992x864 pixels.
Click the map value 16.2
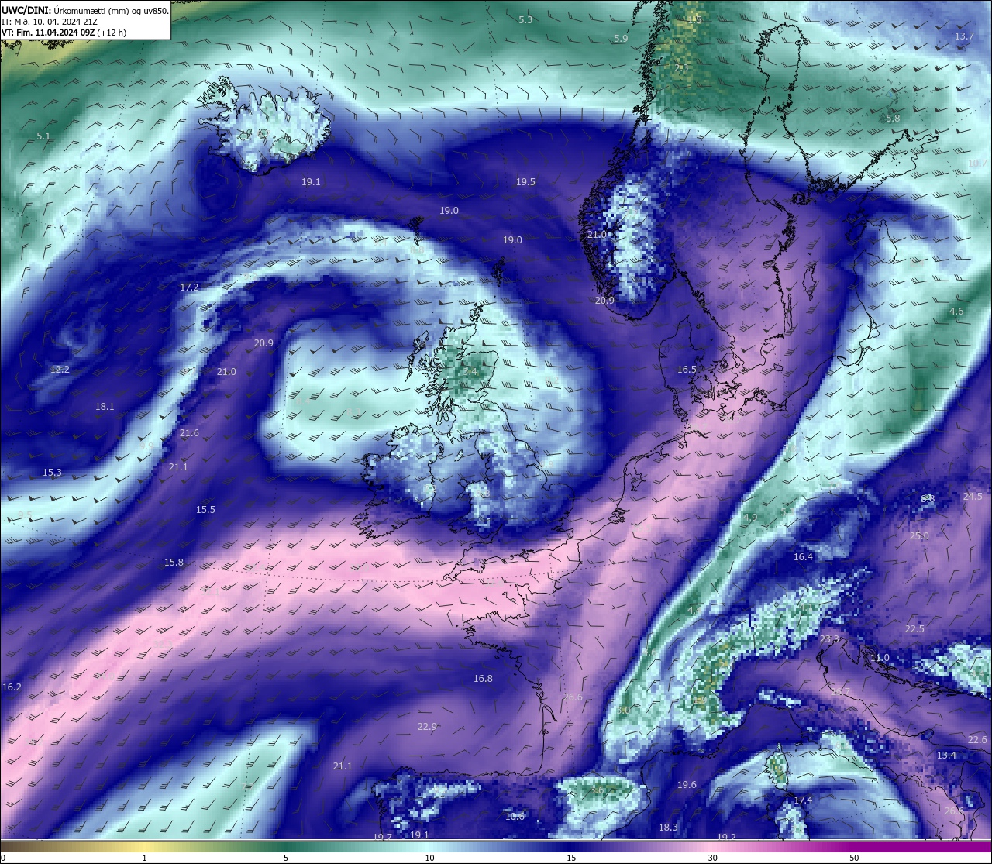tap(12, 687)
